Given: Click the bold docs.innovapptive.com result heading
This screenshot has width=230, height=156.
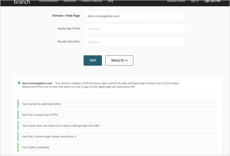Looking at the screenshot, I should 37,83.
